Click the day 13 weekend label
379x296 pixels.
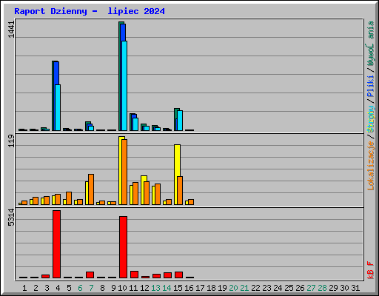coord(155,288)
